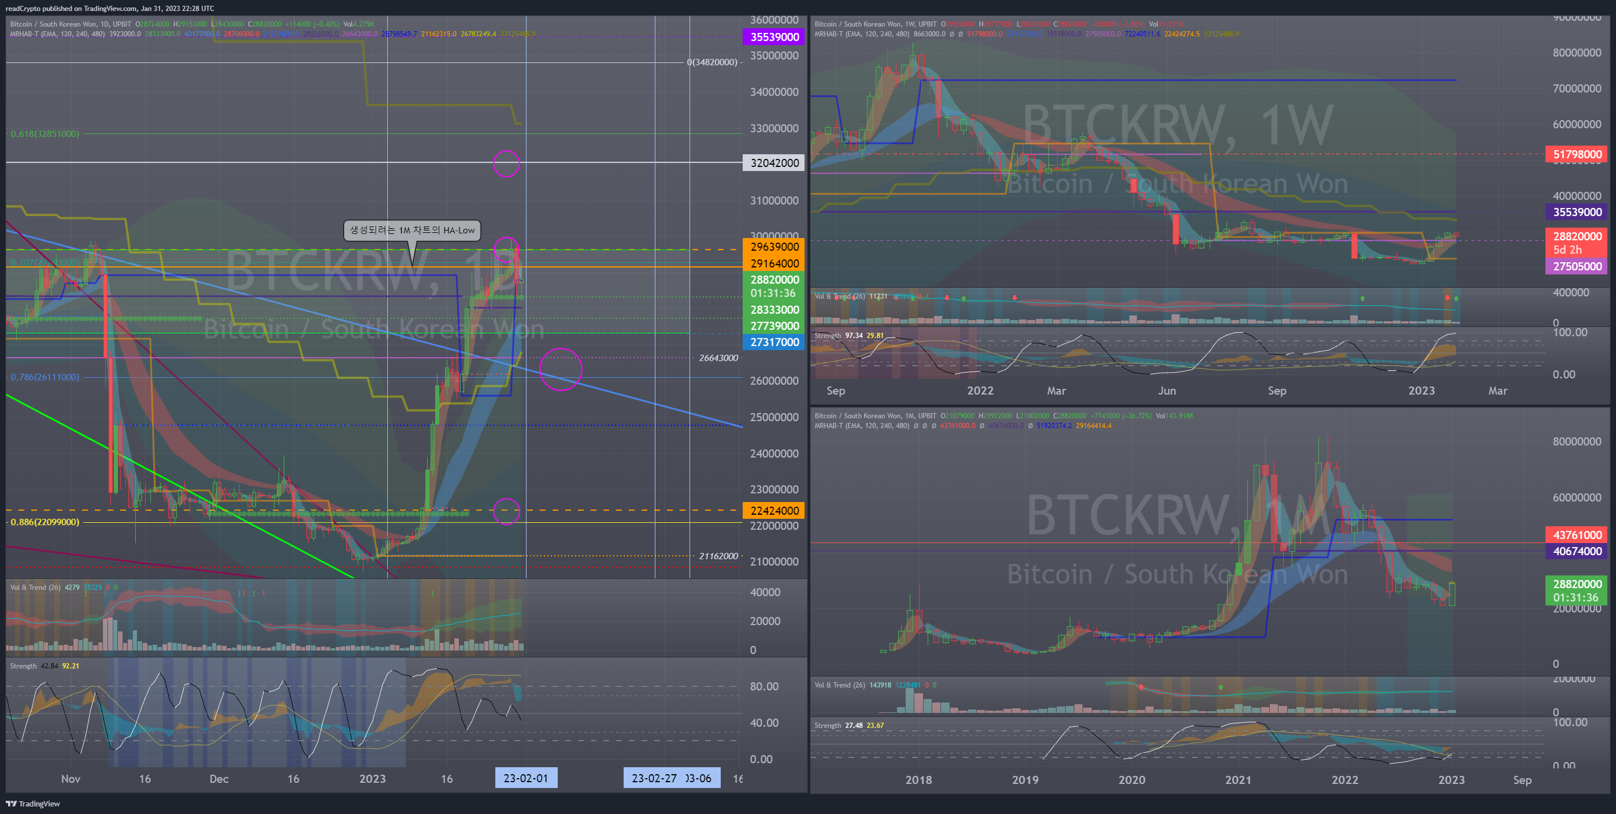Select Vol & Trend (26) legend in daily chart

pyautogui.click(x=35, y=588)
